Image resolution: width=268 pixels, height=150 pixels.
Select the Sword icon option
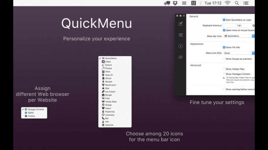pyautogui.click(x=115, y=65)
